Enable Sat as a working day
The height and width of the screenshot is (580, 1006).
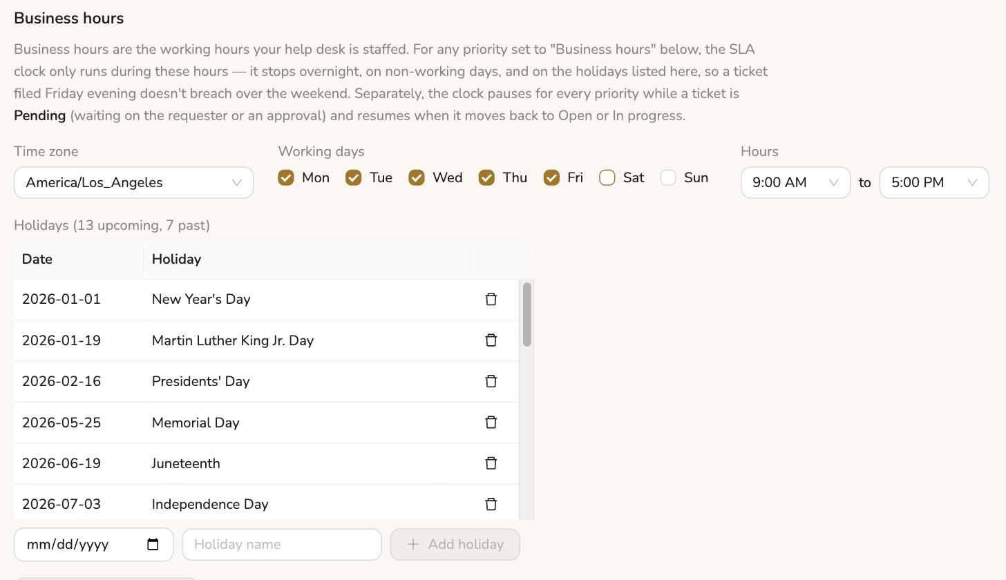pyautogui.click(x=607, y=177)
